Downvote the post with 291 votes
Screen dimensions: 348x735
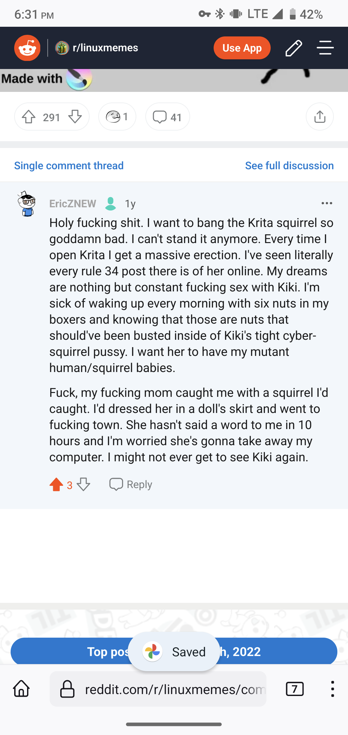point(75,117)
